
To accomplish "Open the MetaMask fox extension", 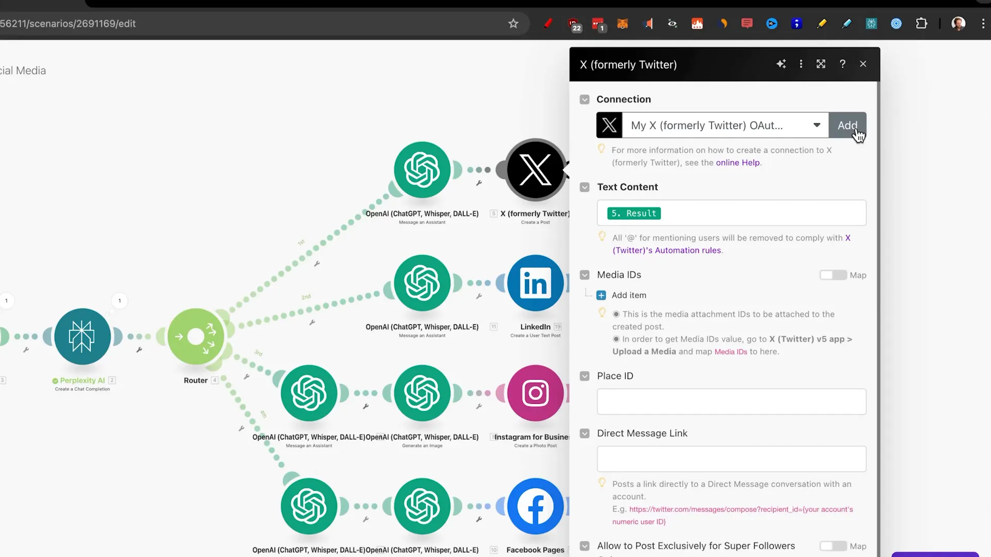I will pos(622,24).
